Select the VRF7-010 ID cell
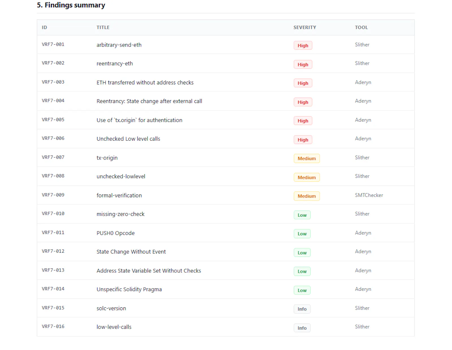 pos(53,213)
